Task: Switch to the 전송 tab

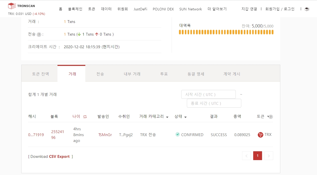Action: coord(100,74)
